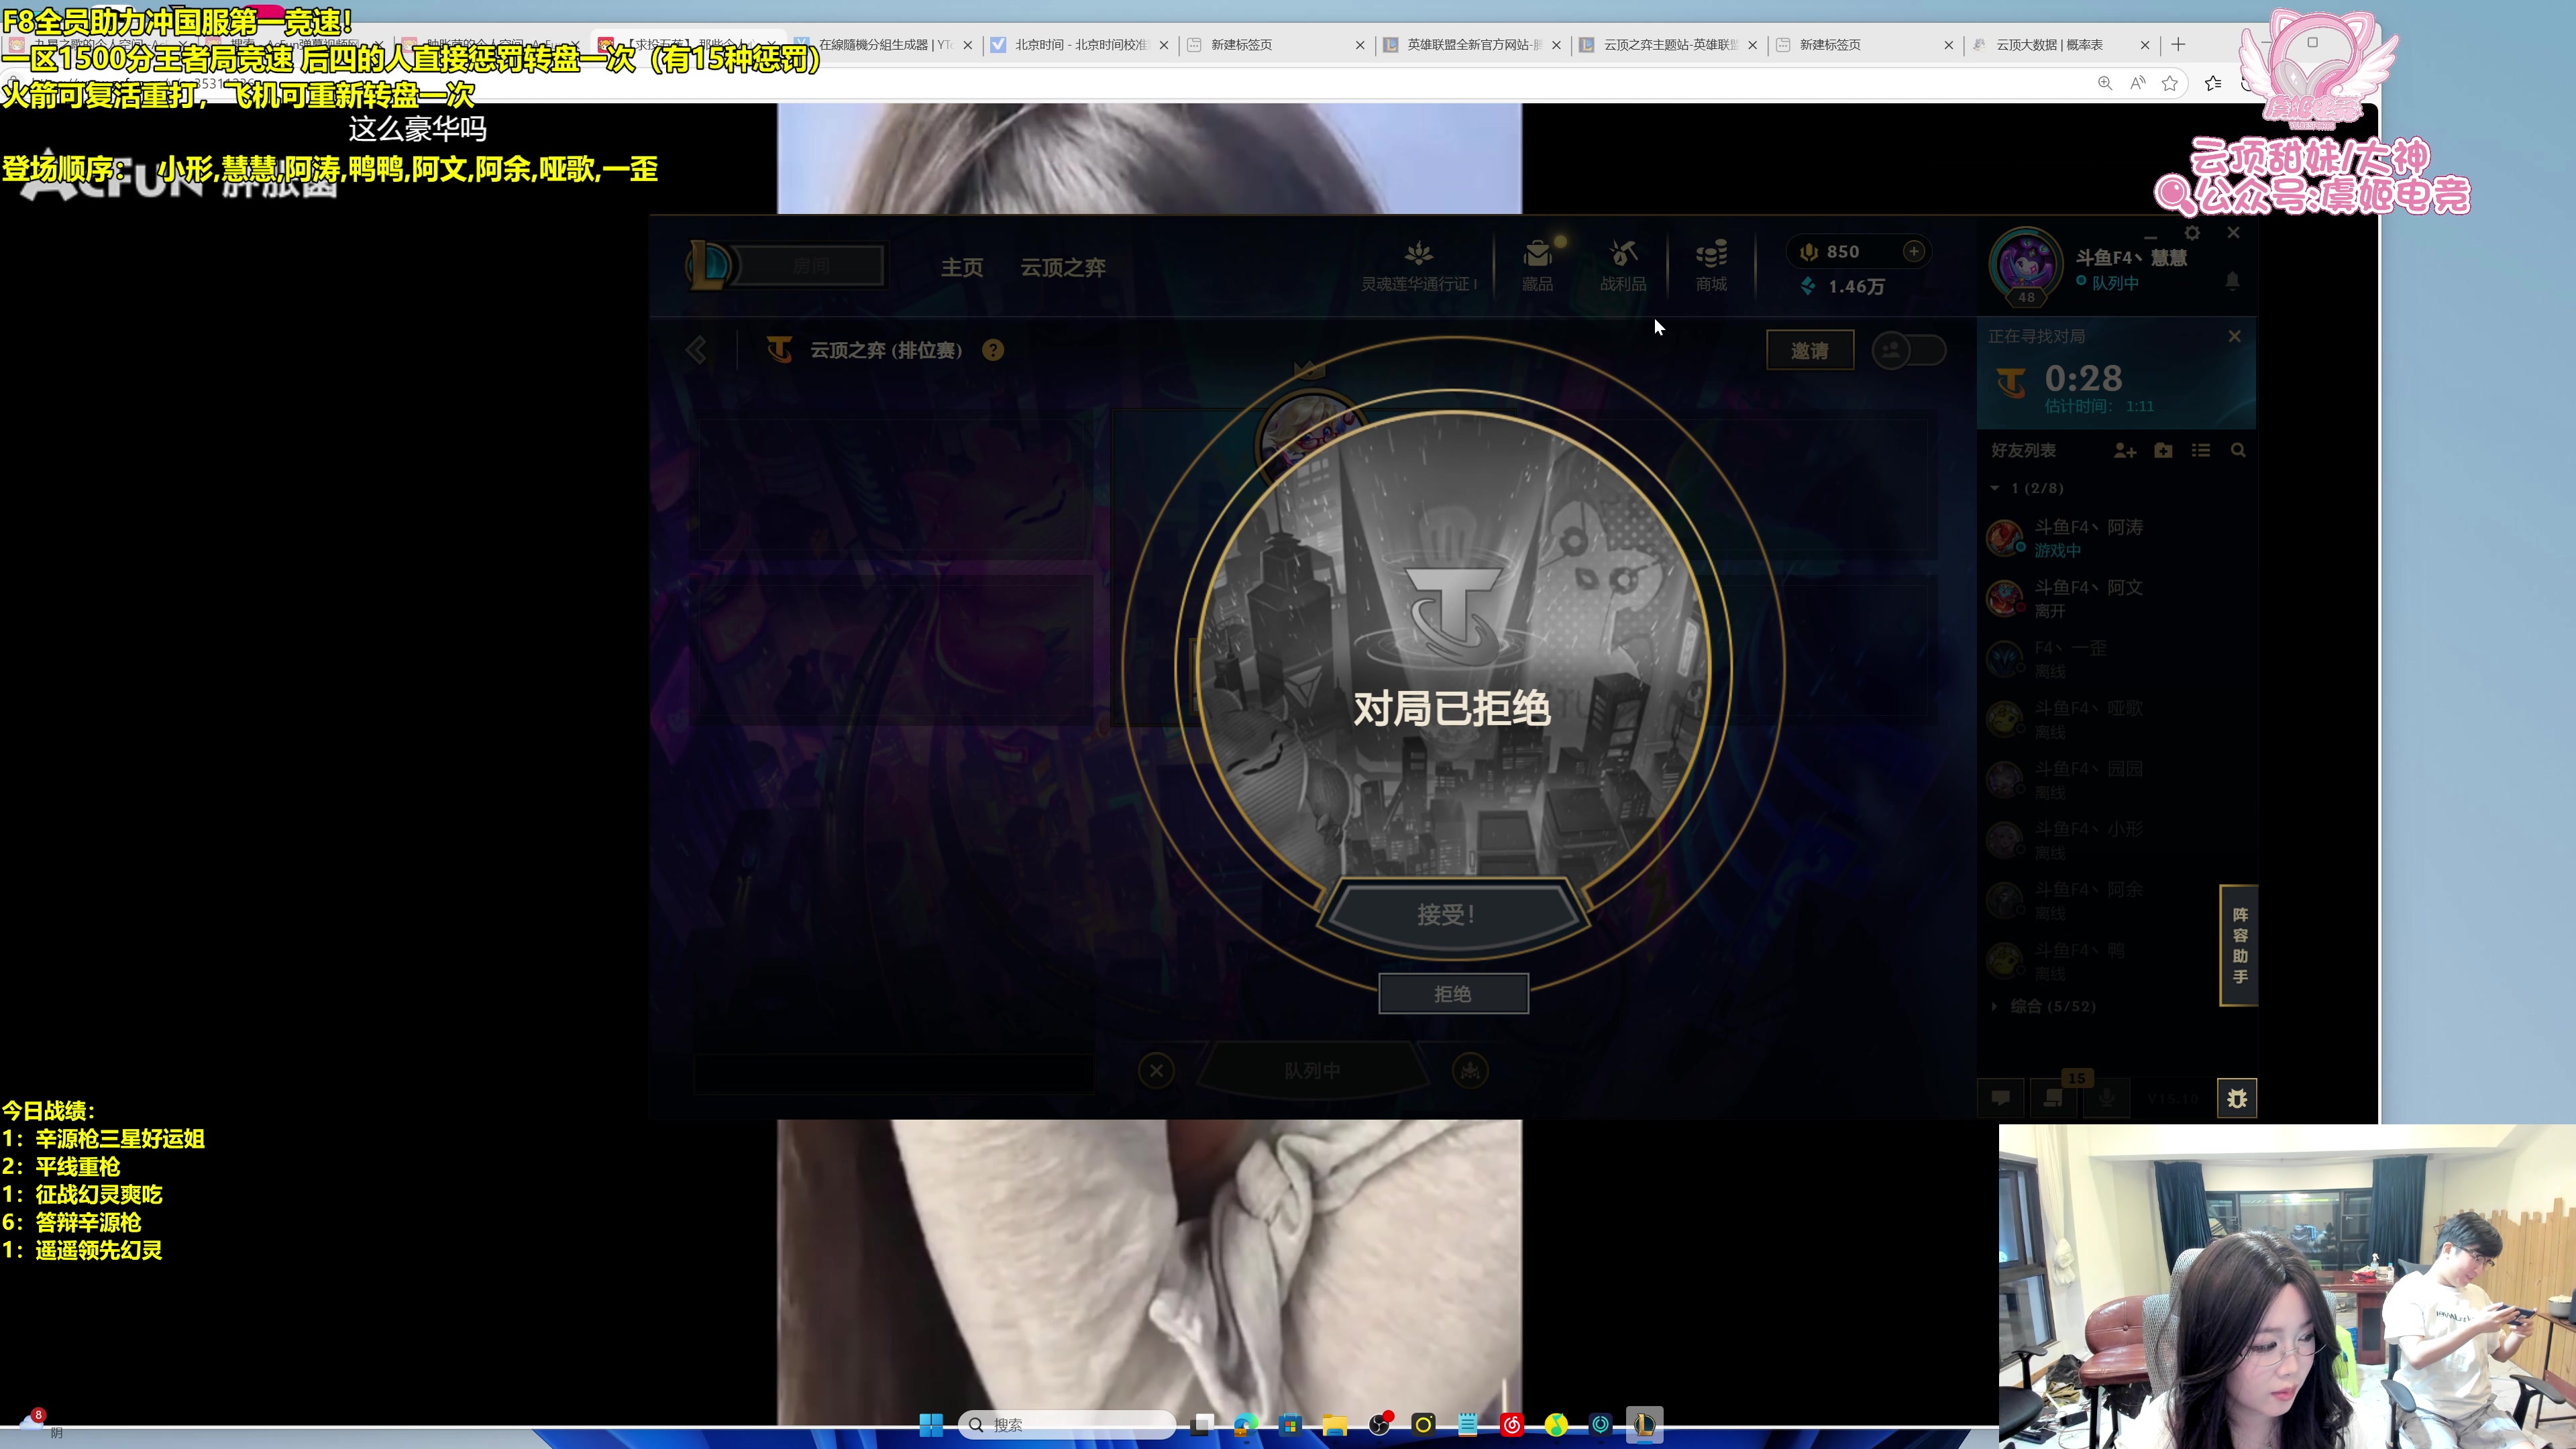Click the new folder icon in friends list
This screenshot has height=1449, width=2576.
point(2163,451)
